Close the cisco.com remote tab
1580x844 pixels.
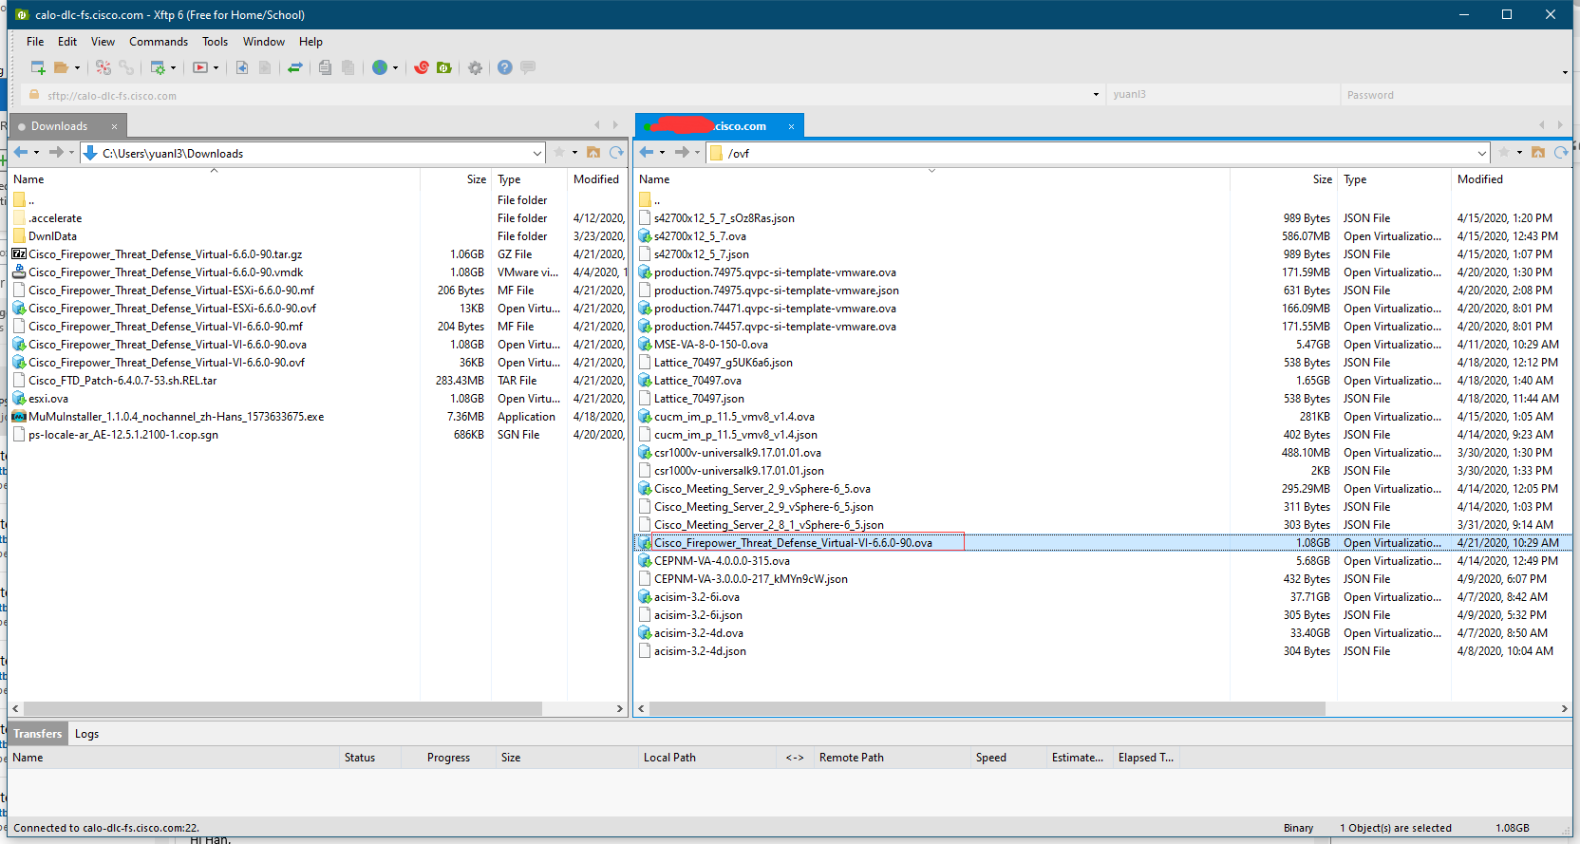[791, 126]
